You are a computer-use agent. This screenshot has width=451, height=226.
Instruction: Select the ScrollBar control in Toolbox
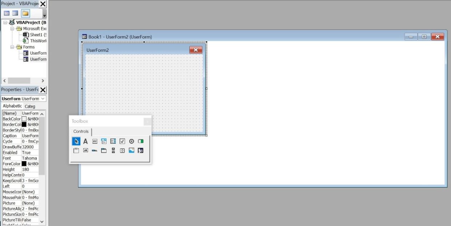click(x=113, y=150)
